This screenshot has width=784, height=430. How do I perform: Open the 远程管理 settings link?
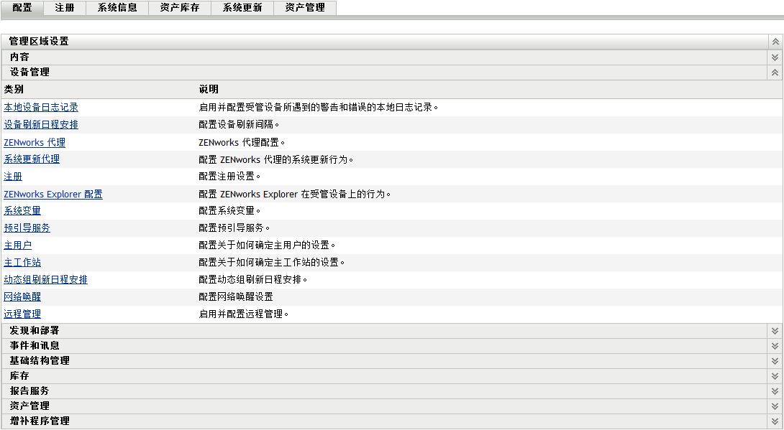coord(22,314)
